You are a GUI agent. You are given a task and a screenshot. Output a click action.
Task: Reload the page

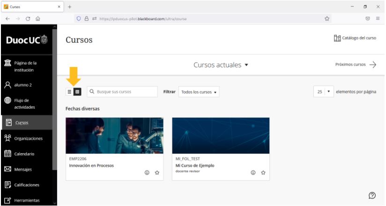pyautogui.click(x=28, y=19)
